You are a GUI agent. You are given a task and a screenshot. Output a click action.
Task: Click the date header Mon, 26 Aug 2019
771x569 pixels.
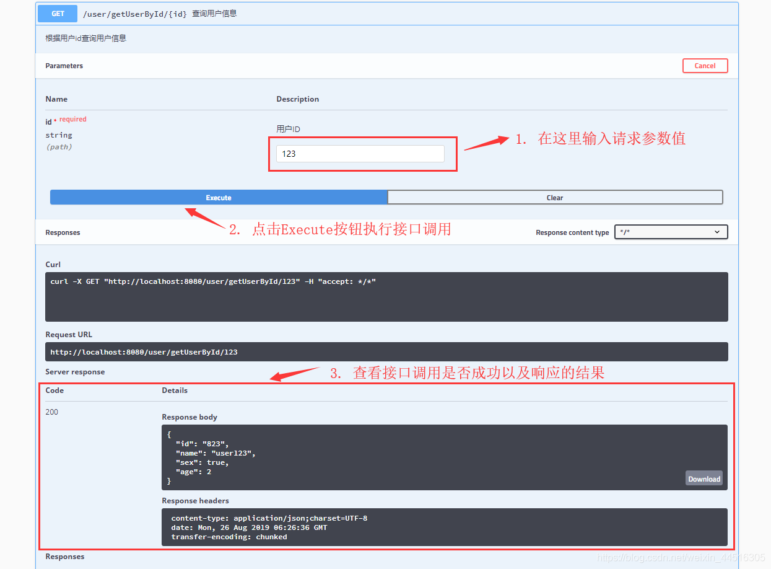[x=249, y=527]
